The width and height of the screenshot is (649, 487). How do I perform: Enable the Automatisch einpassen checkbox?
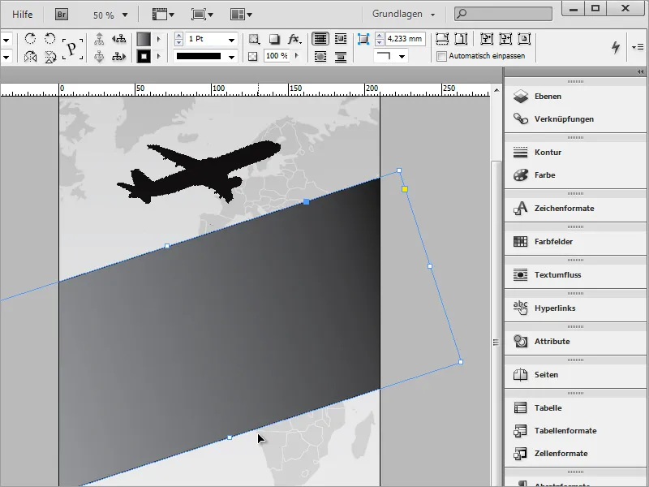pyautogui.click(x=441, y=56)
